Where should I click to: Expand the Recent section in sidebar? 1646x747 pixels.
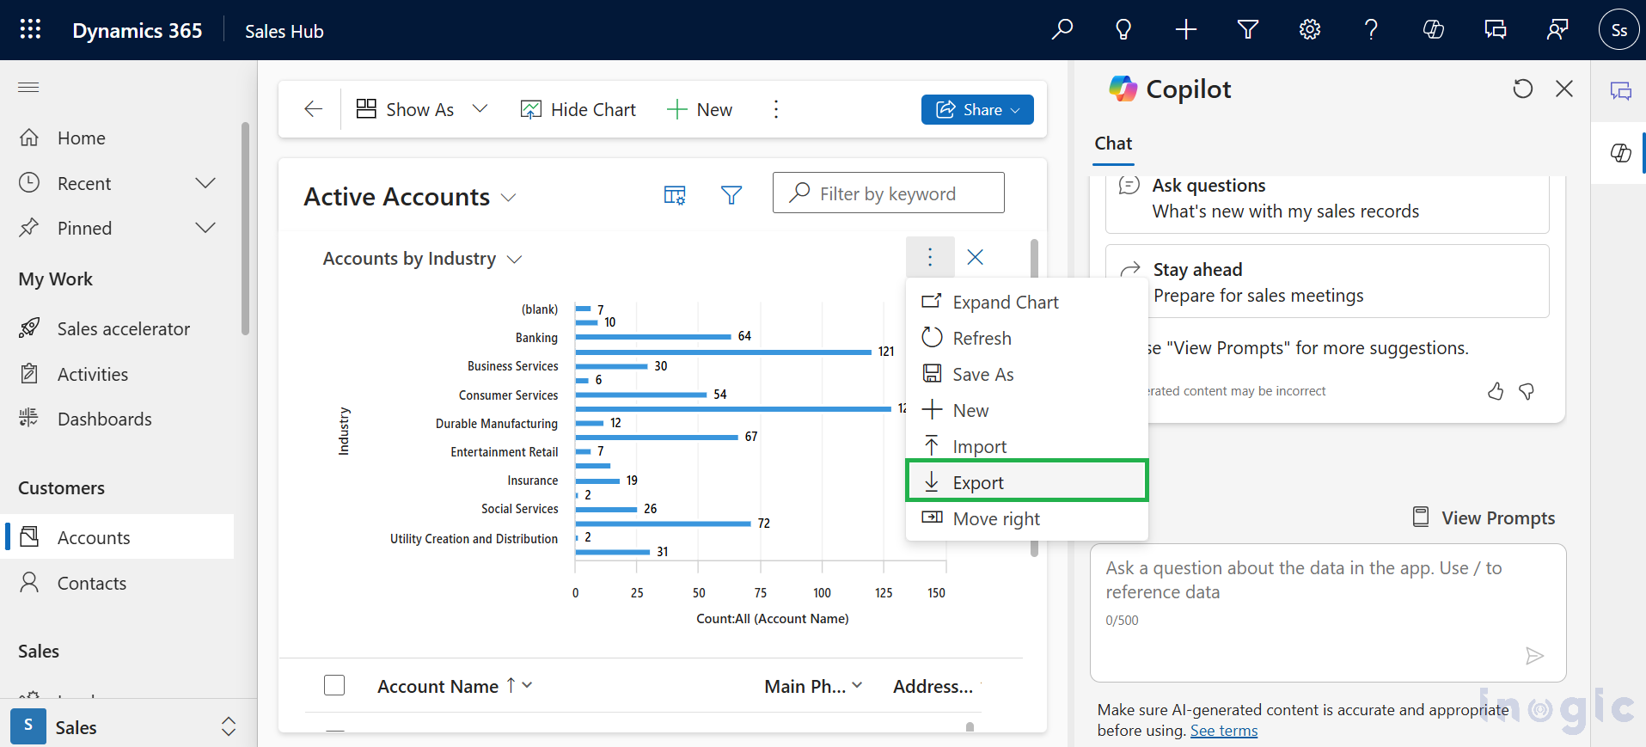205,183
